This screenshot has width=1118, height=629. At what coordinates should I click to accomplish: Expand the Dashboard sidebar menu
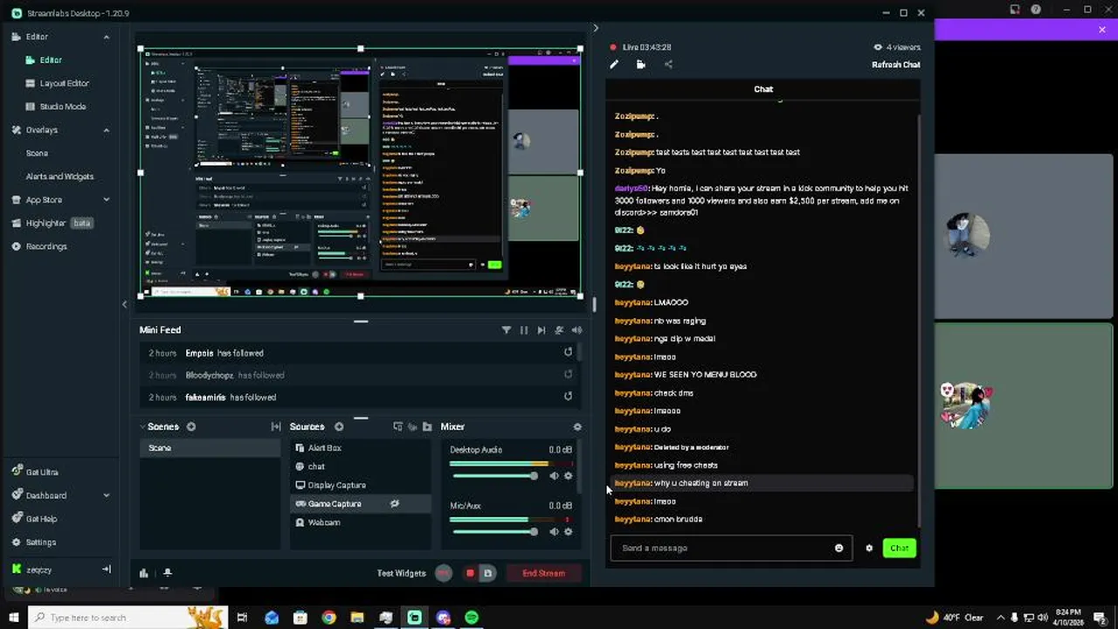click(107, 495)
